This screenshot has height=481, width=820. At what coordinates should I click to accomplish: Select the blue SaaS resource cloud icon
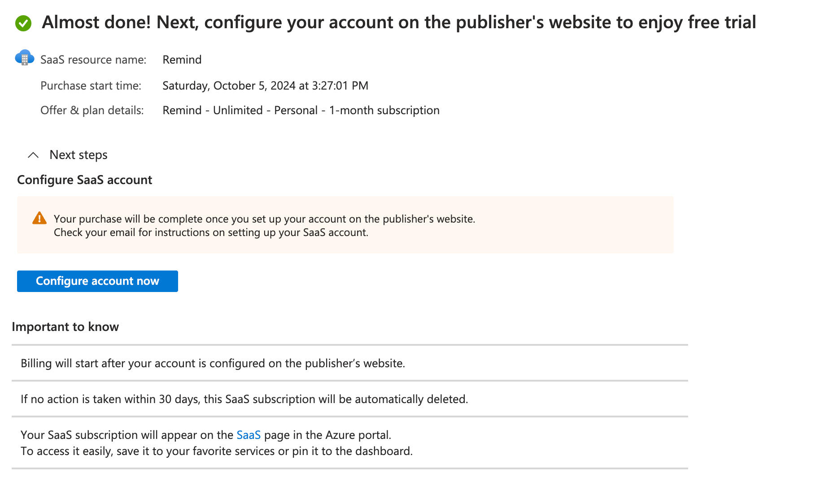[x=25, y=58]
